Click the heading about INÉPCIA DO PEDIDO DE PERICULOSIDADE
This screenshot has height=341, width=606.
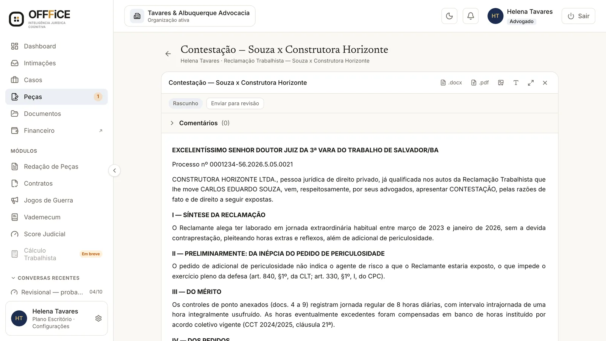point(278,253)
